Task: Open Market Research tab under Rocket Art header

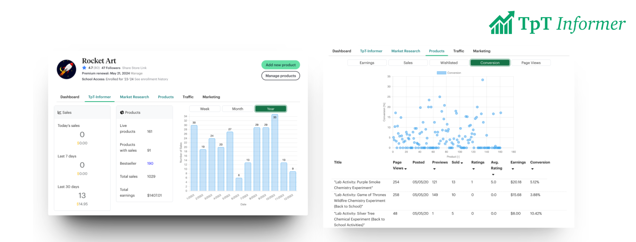Action: 134,97
